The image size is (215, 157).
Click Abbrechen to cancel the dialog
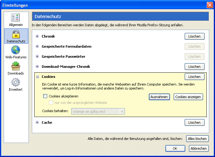[x=199, y=148]
